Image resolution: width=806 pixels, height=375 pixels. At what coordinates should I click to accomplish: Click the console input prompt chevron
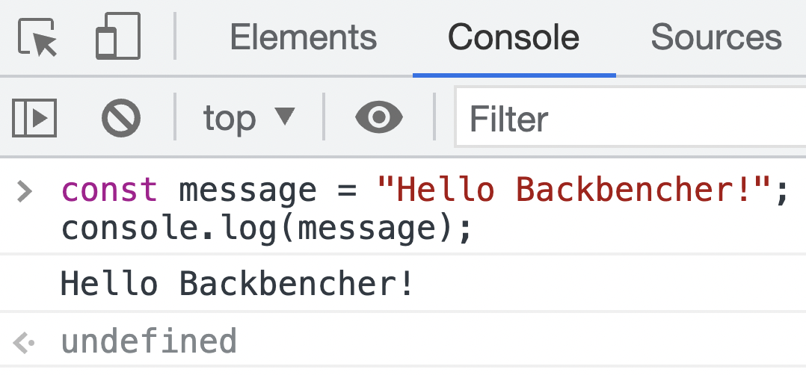[25, 191]
